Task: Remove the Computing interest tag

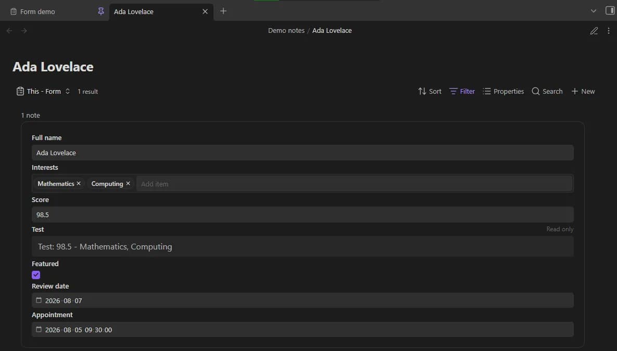Action: tap(128, 183)
